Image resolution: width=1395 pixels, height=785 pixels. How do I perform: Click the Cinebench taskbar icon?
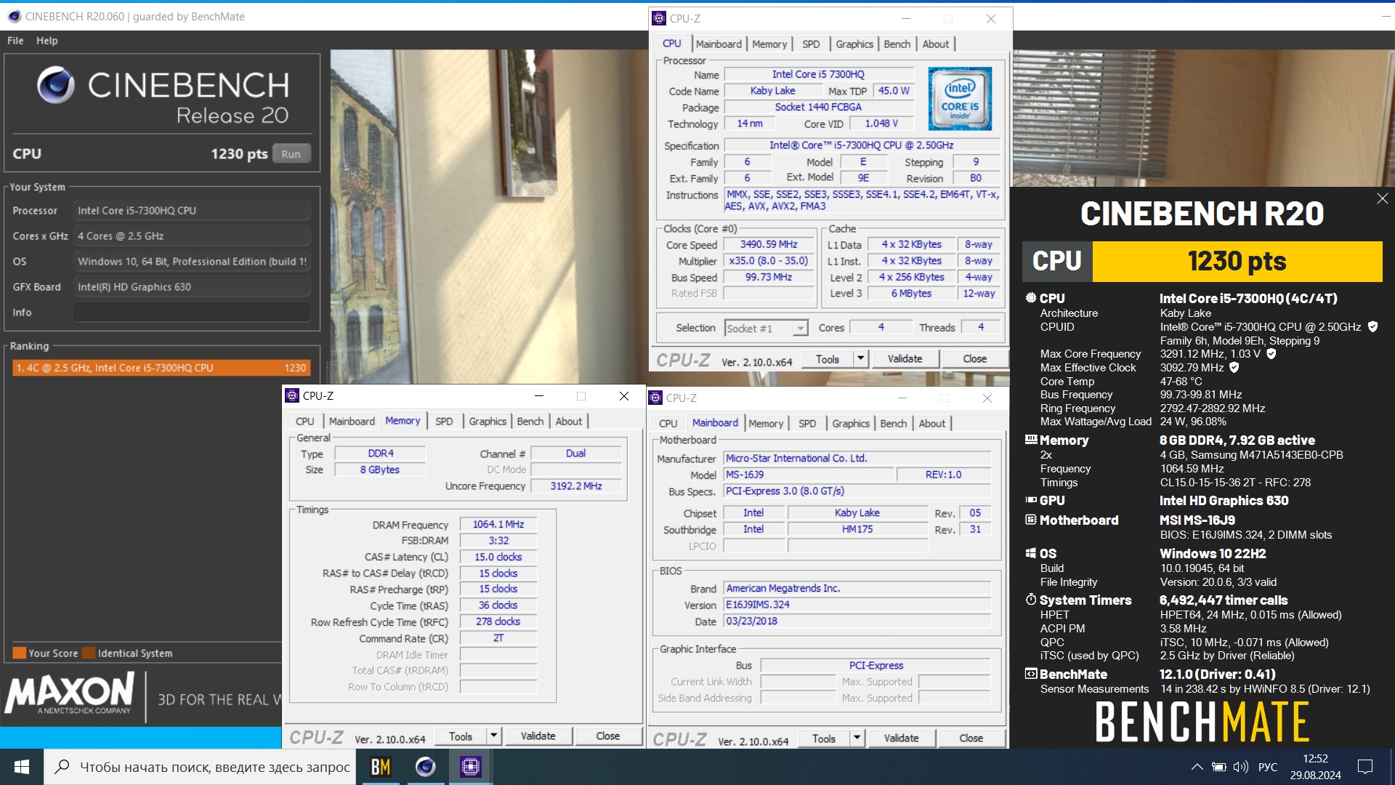[425, 767]
